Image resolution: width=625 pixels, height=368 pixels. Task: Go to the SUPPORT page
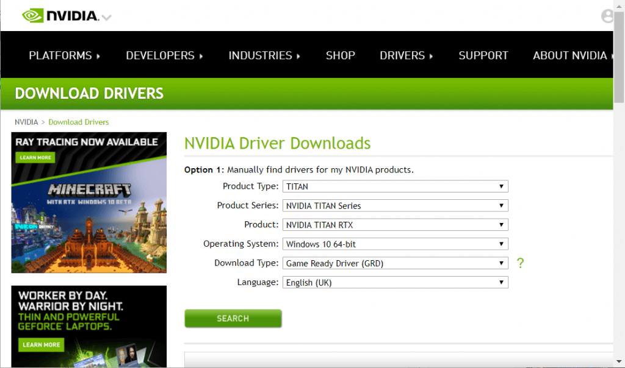click(483, 55)
